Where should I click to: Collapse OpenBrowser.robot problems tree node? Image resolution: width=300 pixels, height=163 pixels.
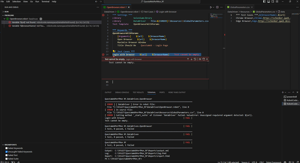click(x=4, y=19)
